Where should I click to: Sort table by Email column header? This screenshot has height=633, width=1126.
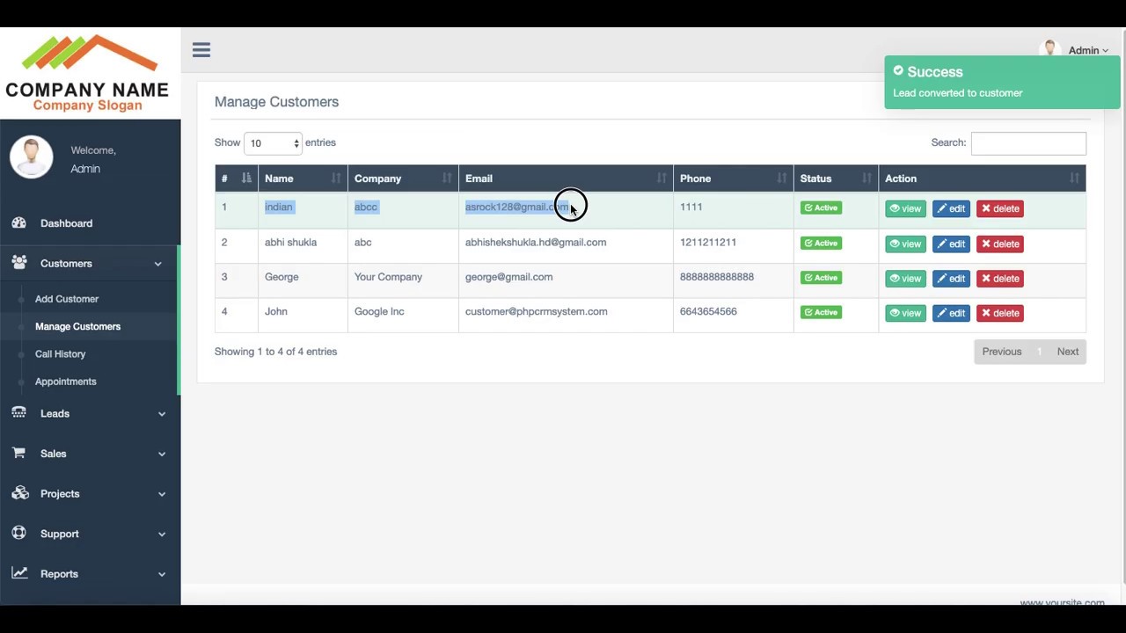click(566, 178)
